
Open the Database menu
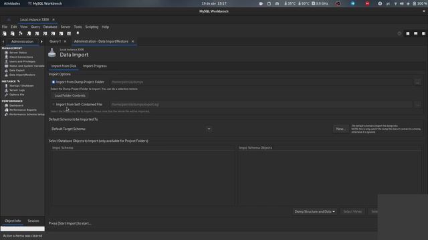(x=50, y=27)
